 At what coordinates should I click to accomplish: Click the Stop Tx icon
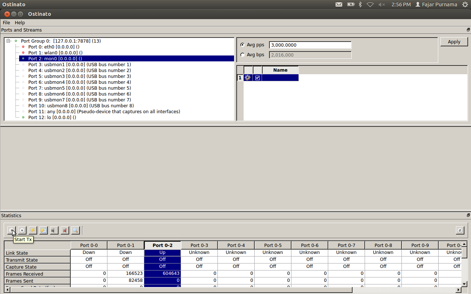pyautogui.click(x=22, y=230)
